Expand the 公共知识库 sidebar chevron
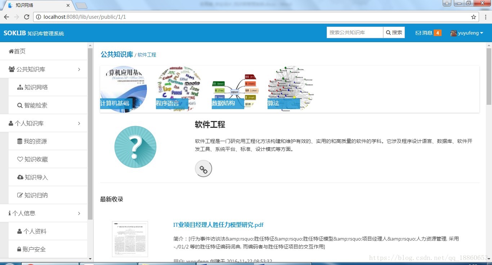This screenshot has width=492, height=265. (79, 69)
